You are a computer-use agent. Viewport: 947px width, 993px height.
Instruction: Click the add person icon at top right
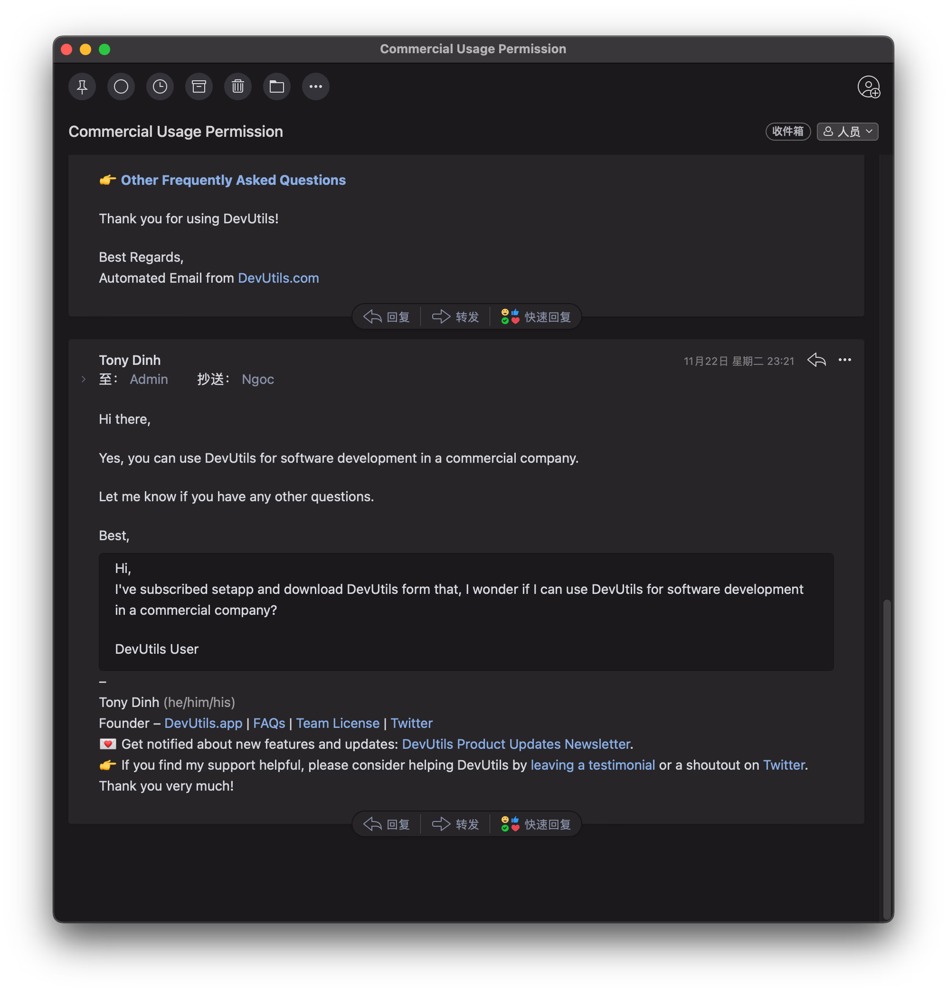868,87
